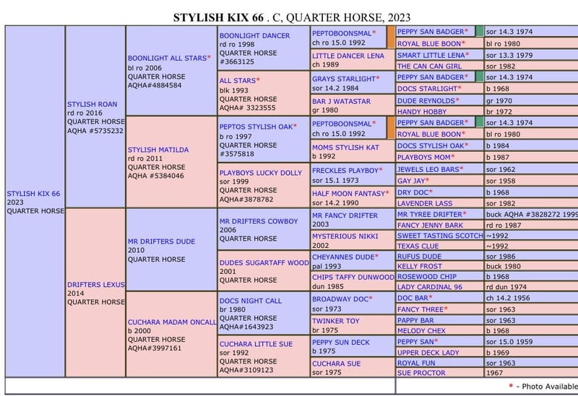
Task: Open DRIFTERS LEXUS pedigree link
Action: (x=96, y=285)
